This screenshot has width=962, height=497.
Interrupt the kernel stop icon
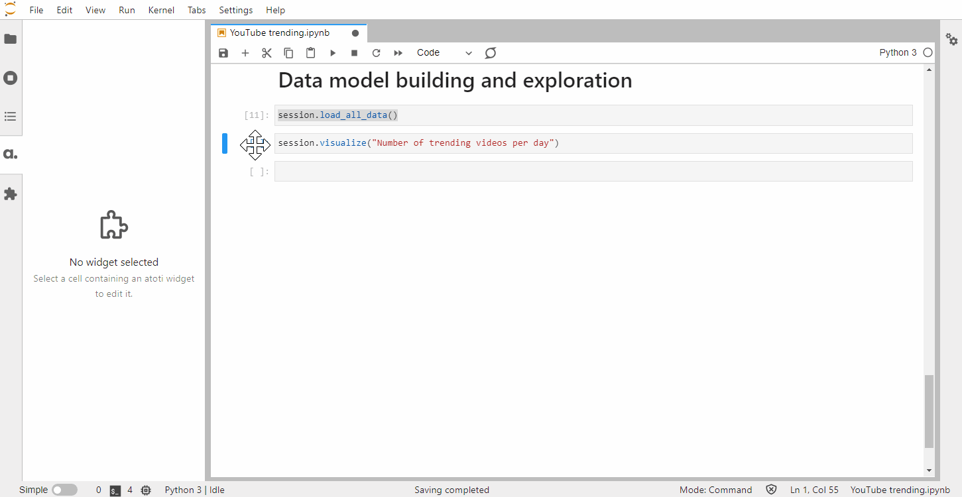pos(354,53)
